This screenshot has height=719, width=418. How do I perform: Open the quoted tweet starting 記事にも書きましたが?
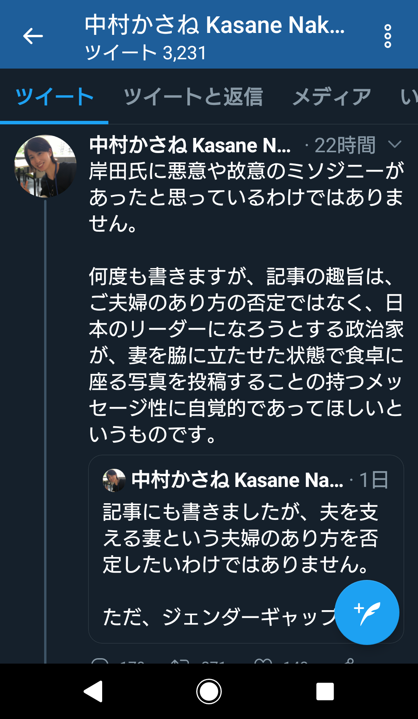[x=240, y=538]
